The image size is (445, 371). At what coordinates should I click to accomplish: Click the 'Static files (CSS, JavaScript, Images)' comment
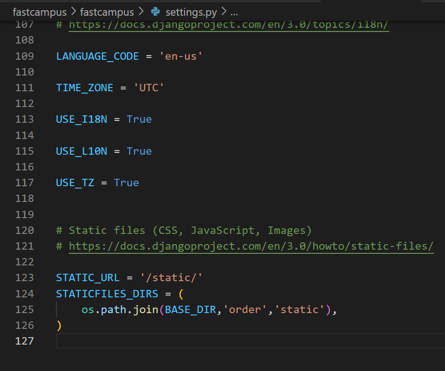click(x=184, y=230)
